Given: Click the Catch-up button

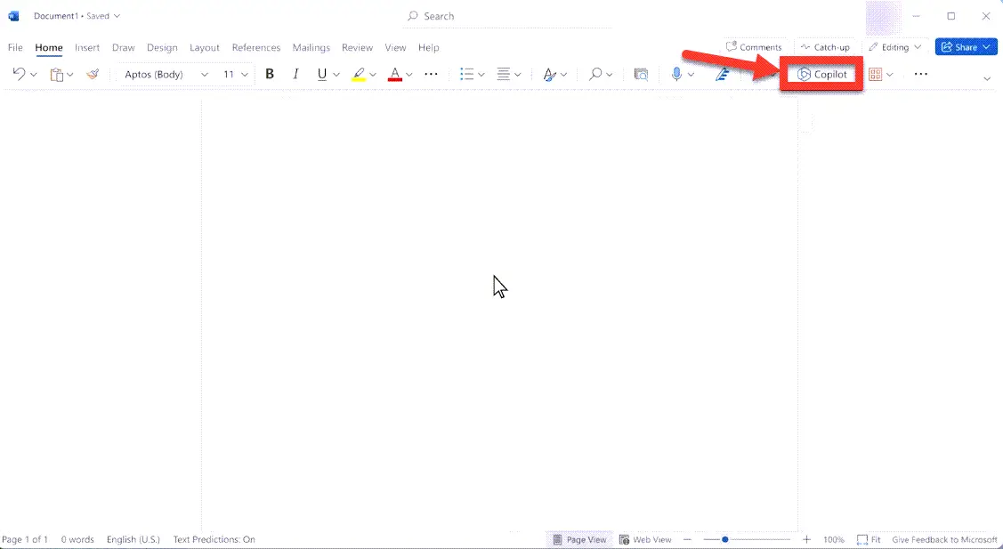Looking at the screenshot, I should click(825, 47).
